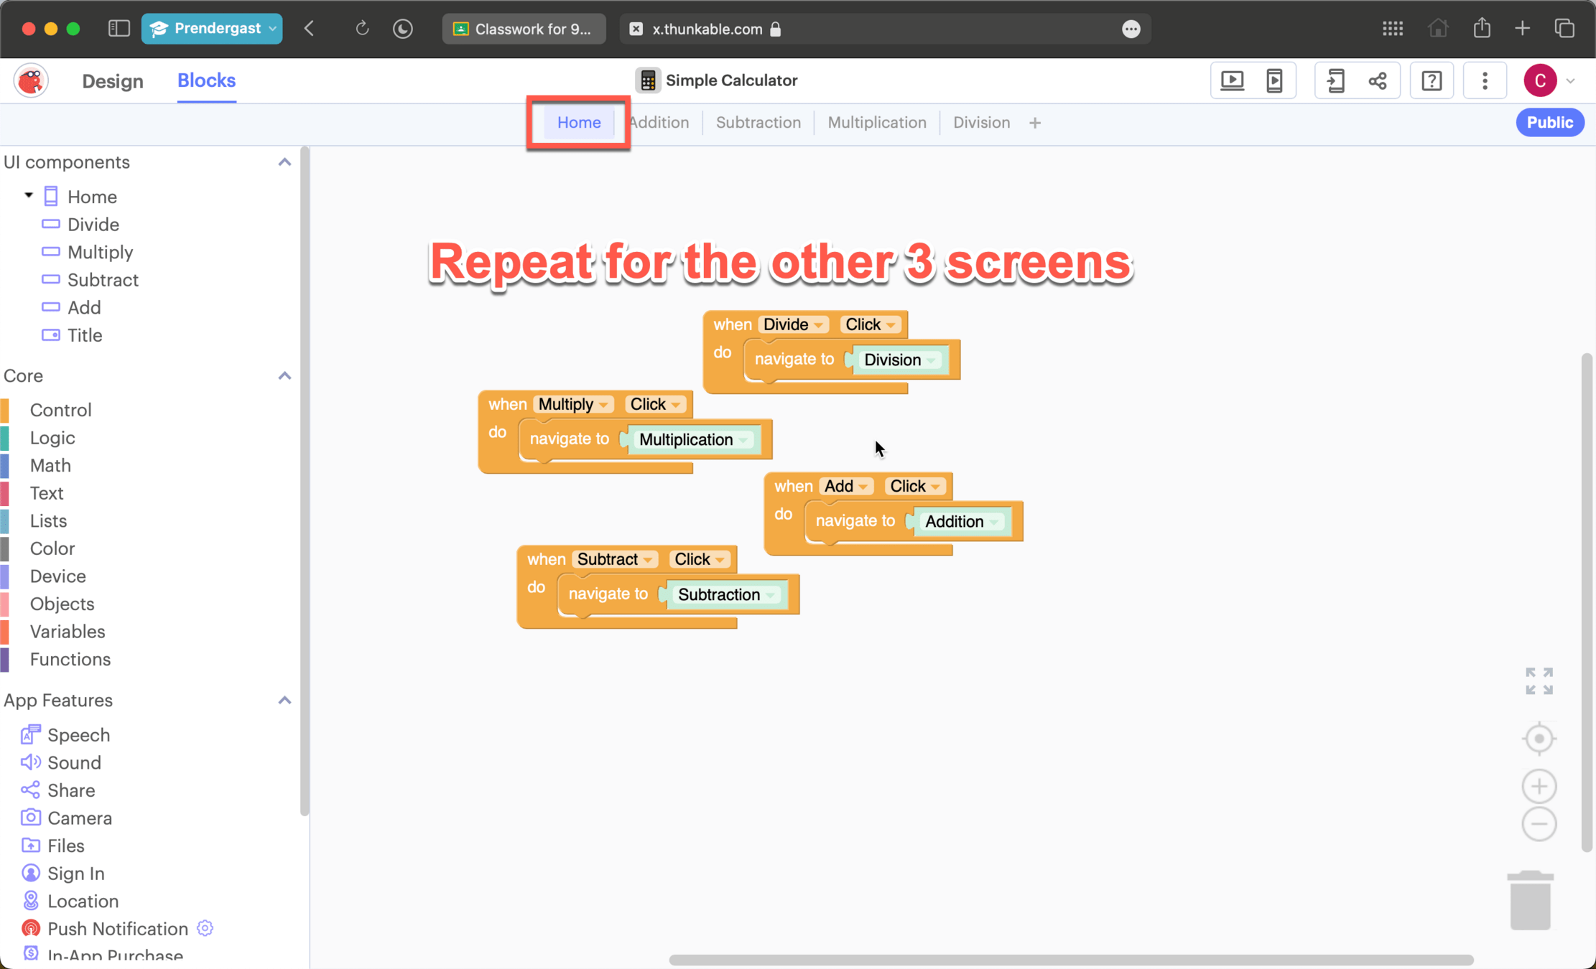Open the Subtraction screen tab
1596x969 pixels.
coord(758,123)
